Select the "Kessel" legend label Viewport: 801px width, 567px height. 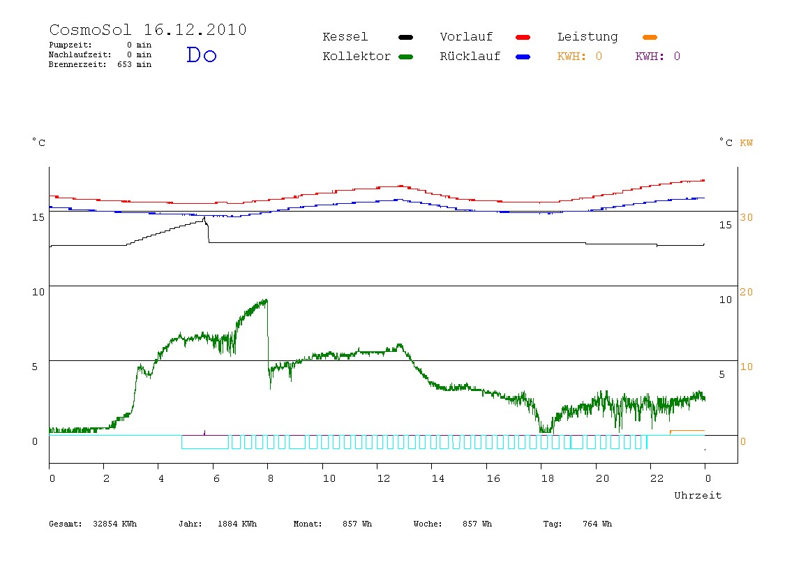pos(345,37)
